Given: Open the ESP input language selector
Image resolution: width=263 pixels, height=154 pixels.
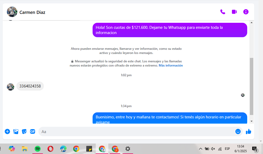Looking at the screenshot, I should 227,149.
